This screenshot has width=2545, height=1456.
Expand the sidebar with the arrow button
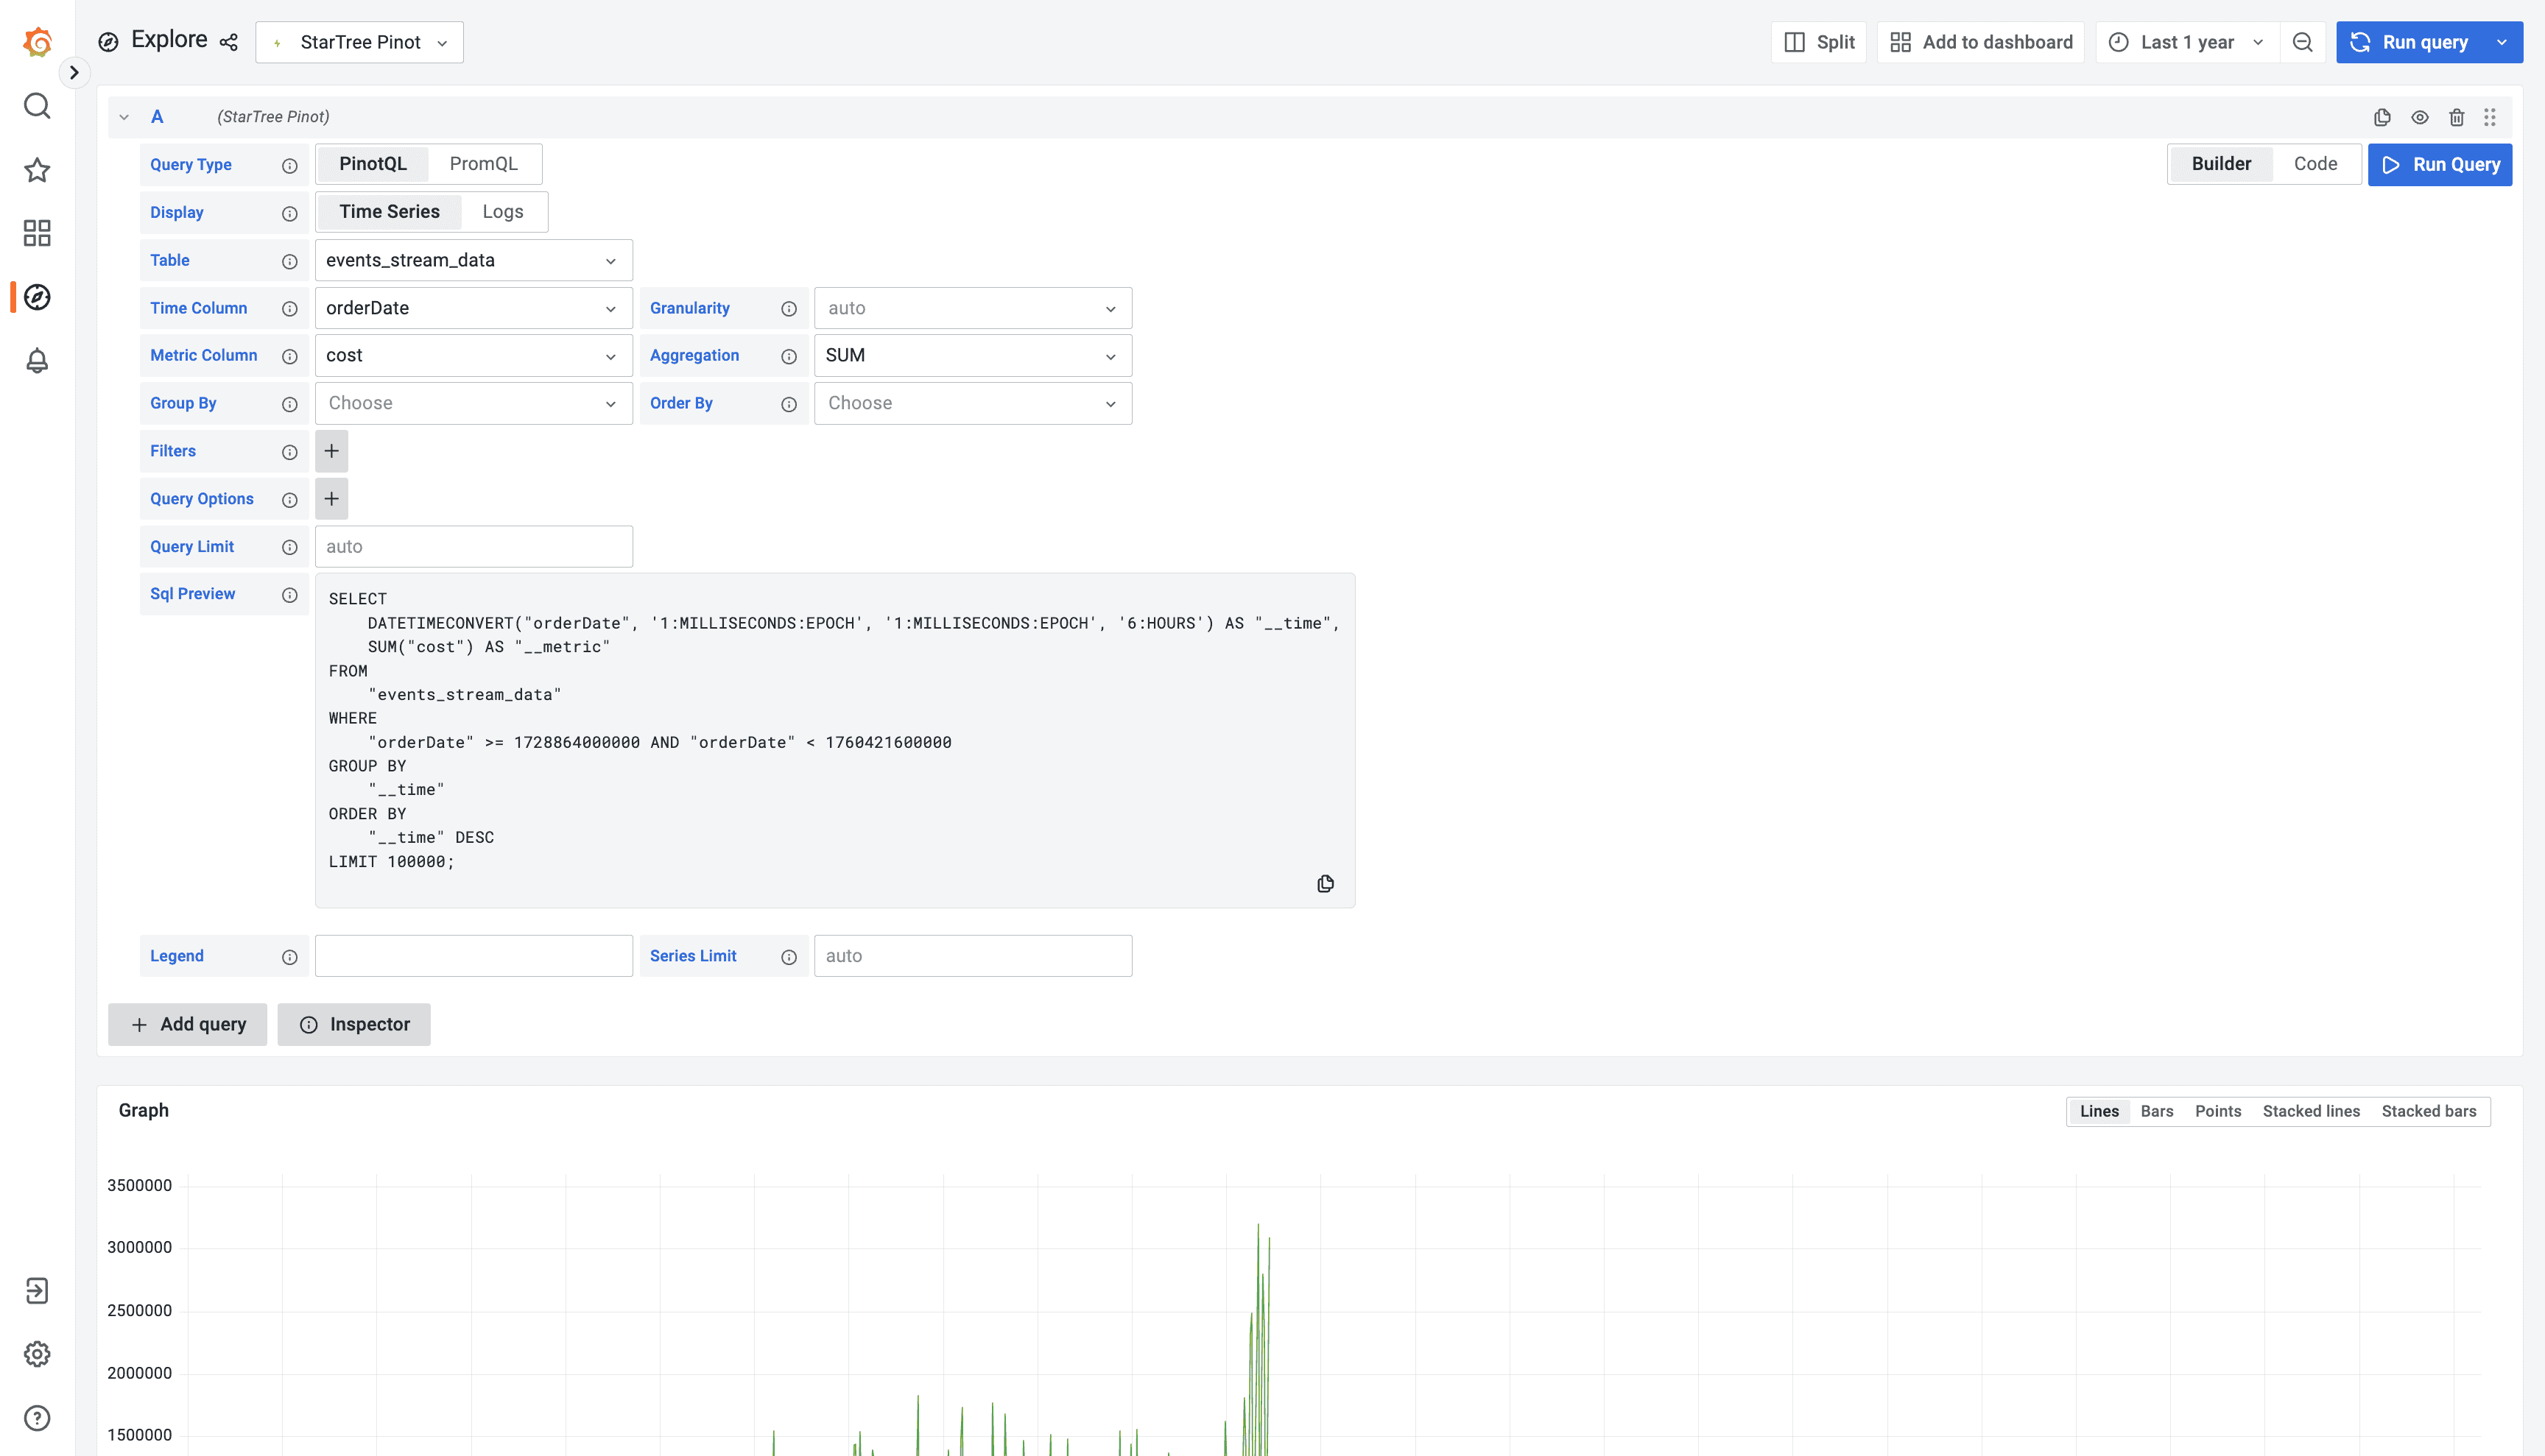[x=74, y=72]
